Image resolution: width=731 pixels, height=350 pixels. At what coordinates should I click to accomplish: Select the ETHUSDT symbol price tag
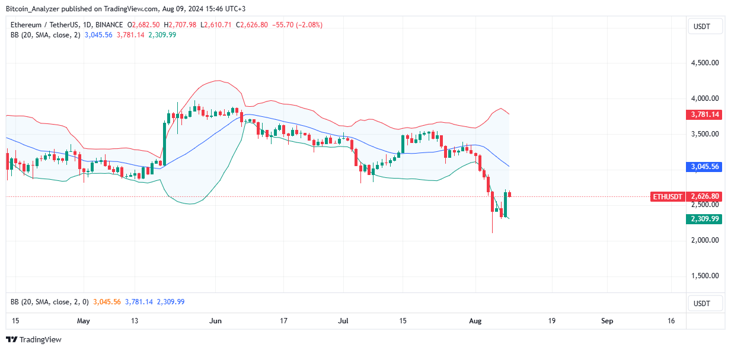coord(668,196)
